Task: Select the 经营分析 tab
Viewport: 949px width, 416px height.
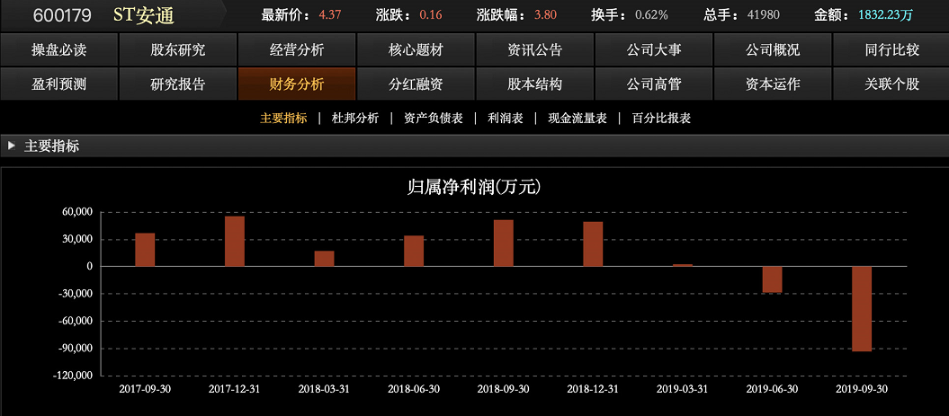Action: point(297,50)
